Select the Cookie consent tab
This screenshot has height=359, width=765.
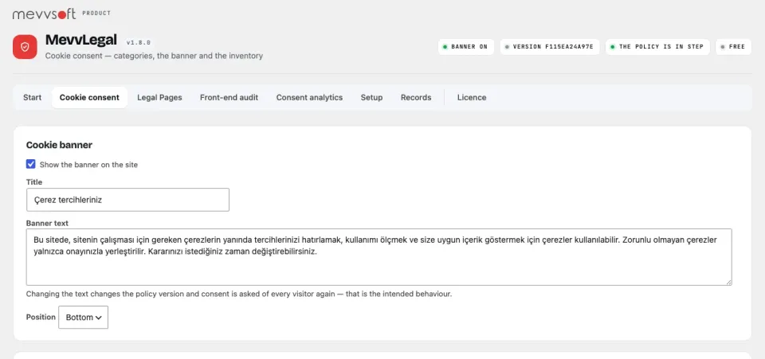89,97
